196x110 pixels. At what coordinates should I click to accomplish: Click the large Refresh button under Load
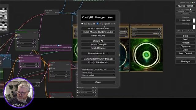pyautogui.click(x=186, y=43)
